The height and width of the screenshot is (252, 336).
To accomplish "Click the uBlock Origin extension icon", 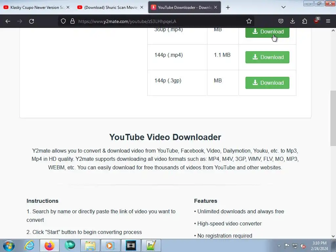I will tap(317, 21).
